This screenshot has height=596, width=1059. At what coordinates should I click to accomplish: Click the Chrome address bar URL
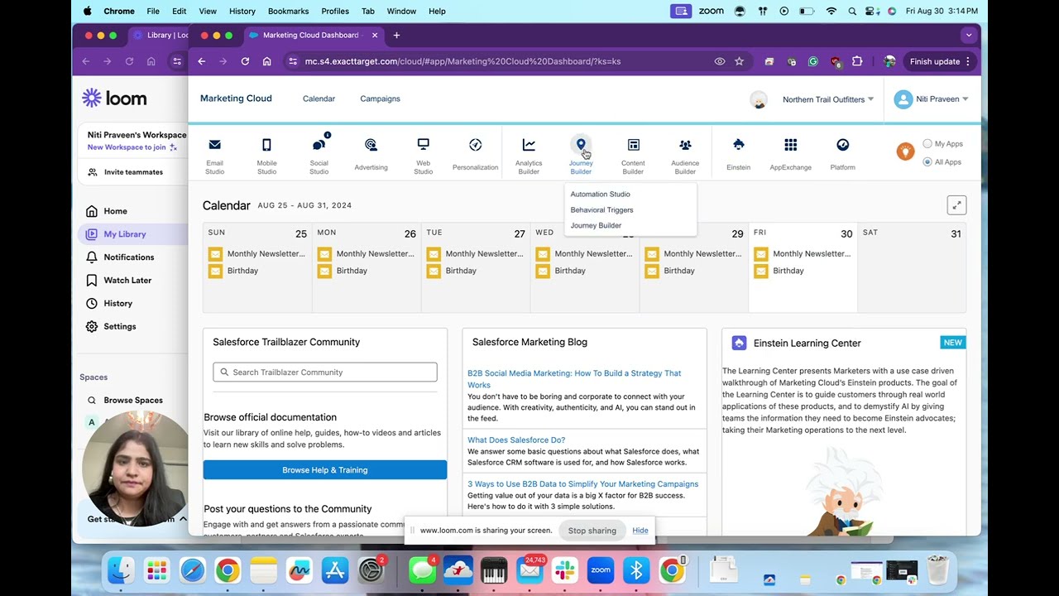pyautogui.click(x=462, y=61)
